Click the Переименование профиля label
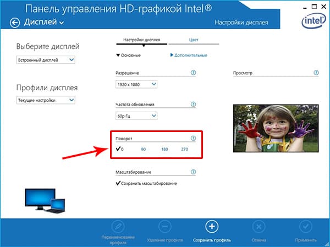 pos(118,240)
